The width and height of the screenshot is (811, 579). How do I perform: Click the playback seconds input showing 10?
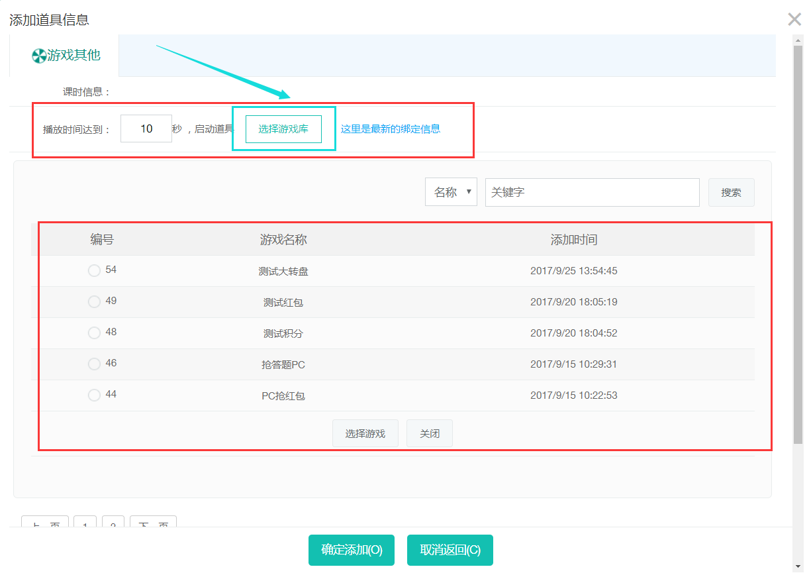[x=146, y=129]
